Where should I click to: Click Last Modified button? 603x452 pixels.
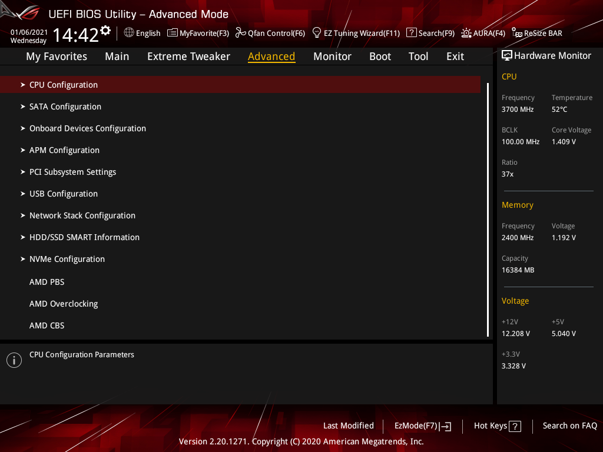pos(349,426)
